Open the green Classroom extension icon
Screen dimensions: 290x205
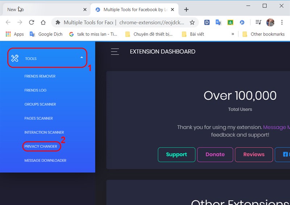230,22
